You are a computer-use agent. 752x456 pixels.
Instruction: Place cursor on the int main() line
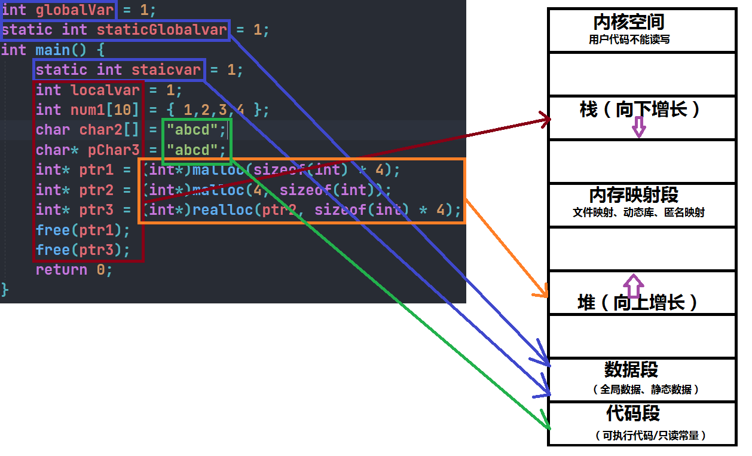(53, 50)
